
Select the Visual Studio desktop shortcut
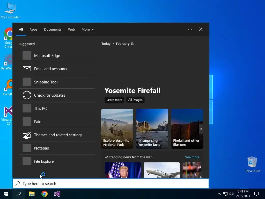coord(8,115)
